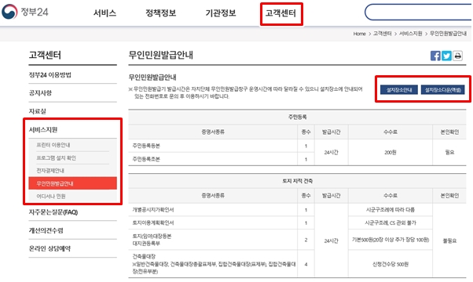Select 프린터 이용안내 submenu item
Viewport: 473px width, 282px height.
(x=53, y=145)
